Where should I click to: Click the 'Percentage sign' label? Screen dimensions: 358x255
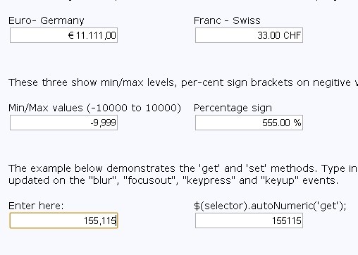coord(233,108)
